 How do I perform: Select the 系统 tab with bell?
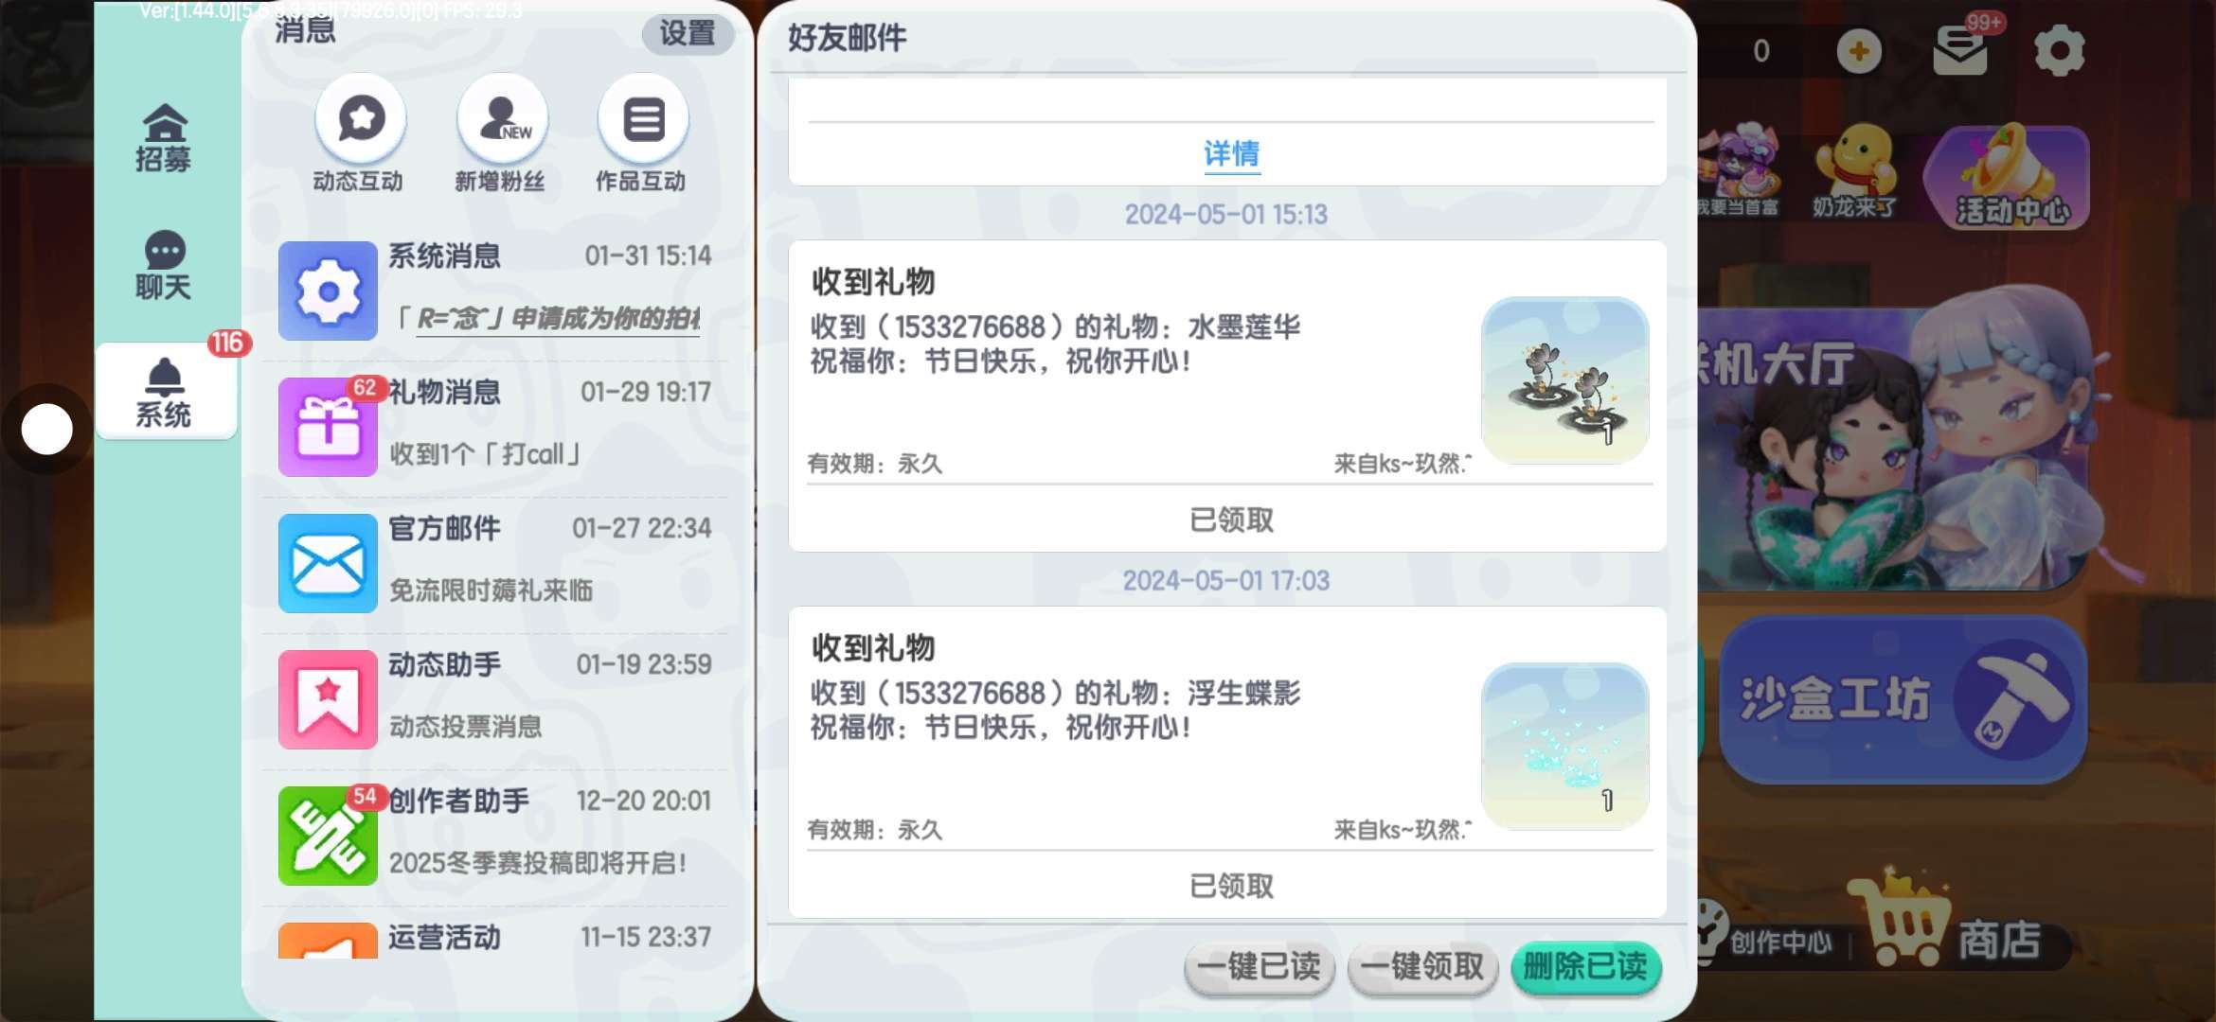pos(166,391)
